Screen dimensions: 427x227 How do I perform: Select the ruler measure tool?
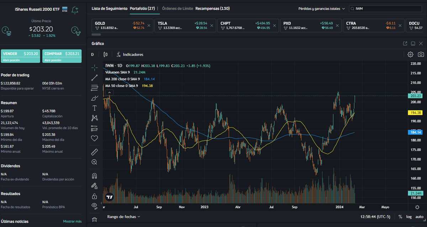[x=94, y=152]
